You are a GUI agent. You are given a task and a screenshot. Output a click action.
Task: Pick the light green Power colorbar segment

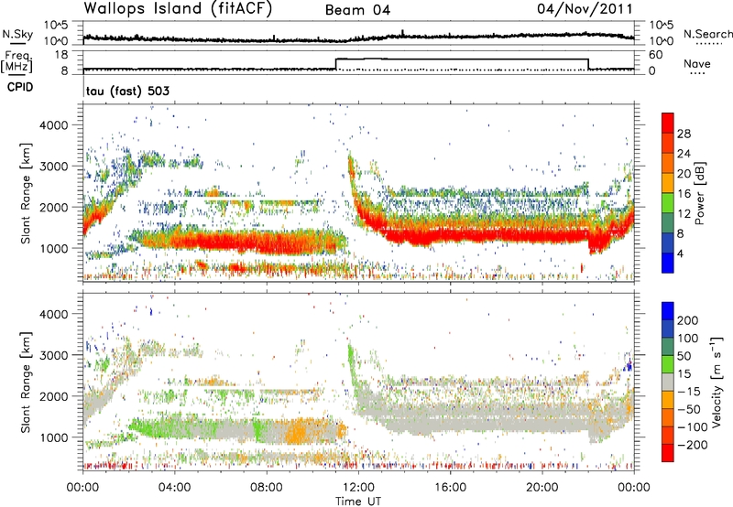[668, 203]
